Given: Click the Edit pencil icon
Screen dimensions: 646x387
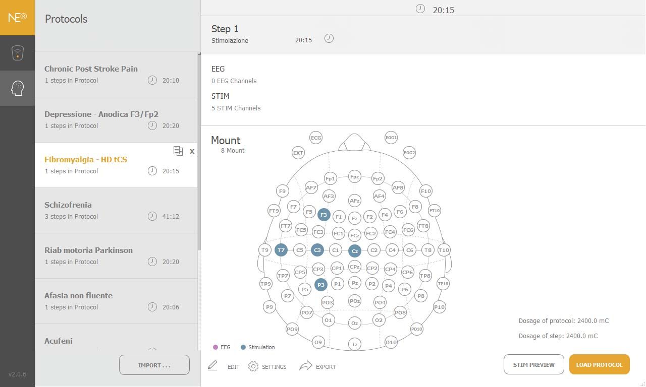Looking at the screenshot, I should 212,366.
